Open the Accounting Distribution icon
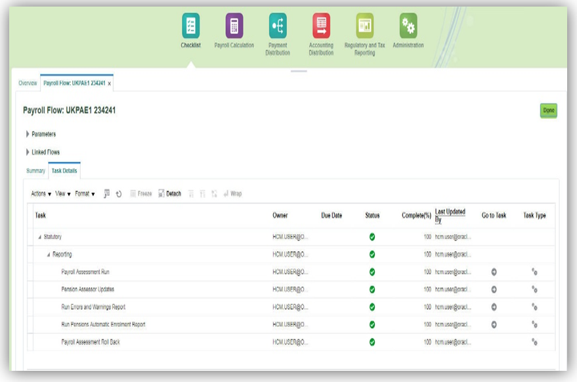The image size is (577, 382). click(321, 26)
